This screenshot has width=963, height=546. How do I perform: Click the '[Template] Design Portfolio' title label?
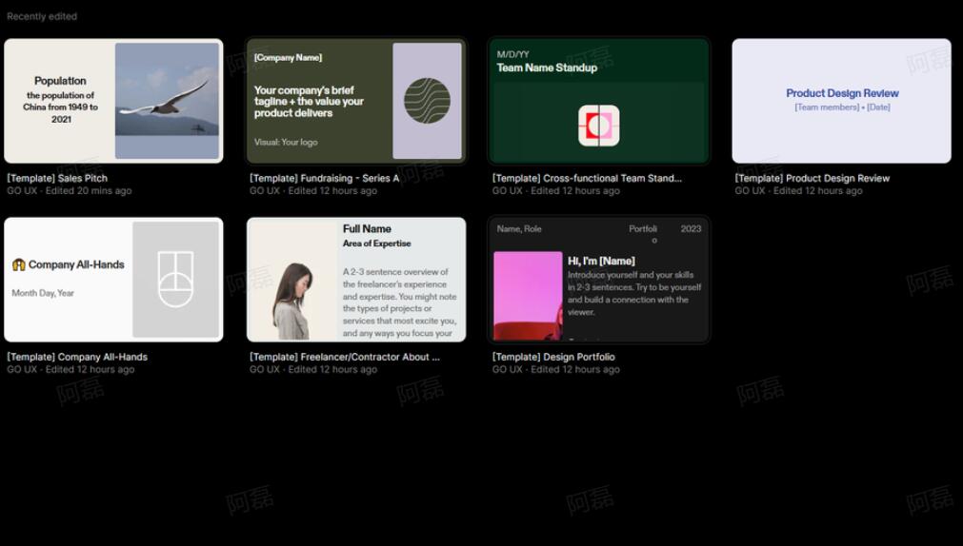[x=553, y=357]
